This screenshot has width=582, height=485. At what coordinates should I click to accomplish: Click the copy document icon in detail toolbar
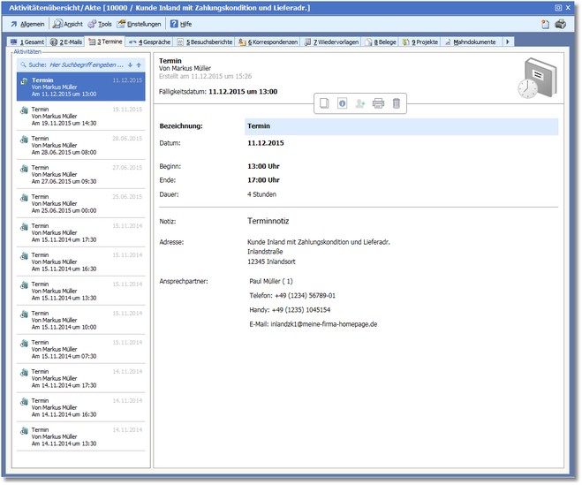[324, 103]
